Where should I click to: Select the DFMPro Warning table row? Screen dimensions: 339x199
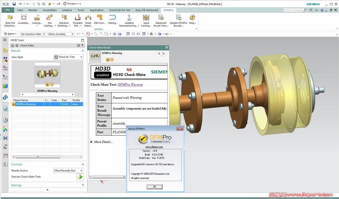pos(47,104)
